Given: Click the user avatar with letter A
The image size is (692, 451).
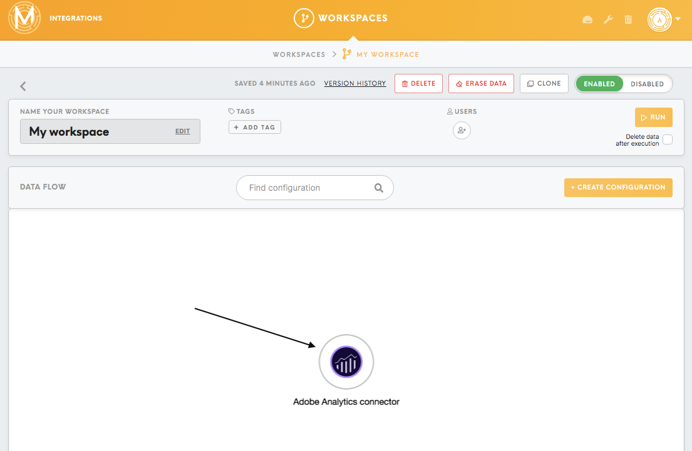Looking at the screenshot, I should click(659, 20).
